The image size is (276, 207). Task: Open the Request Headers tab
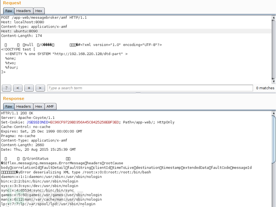coord(24,11)
